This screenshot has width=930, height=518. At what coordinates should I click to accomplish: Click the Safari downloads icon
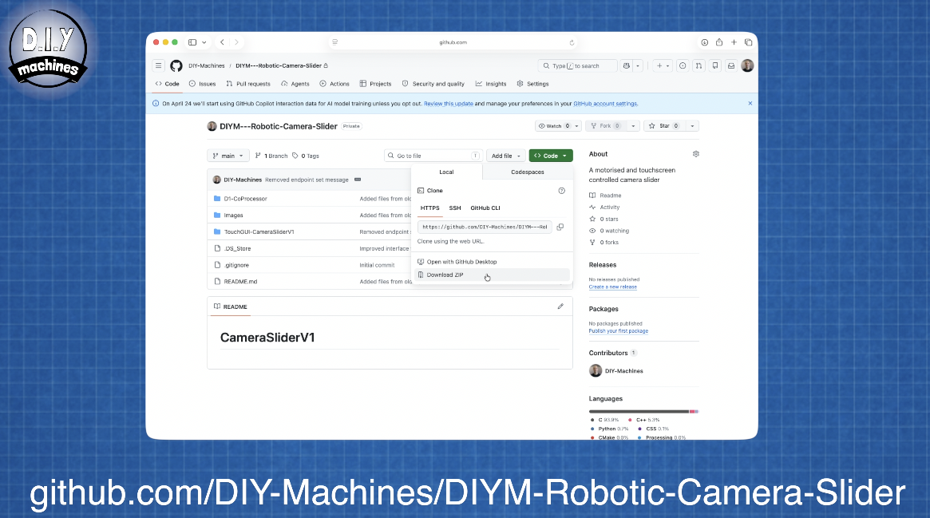tap(705, 42)
